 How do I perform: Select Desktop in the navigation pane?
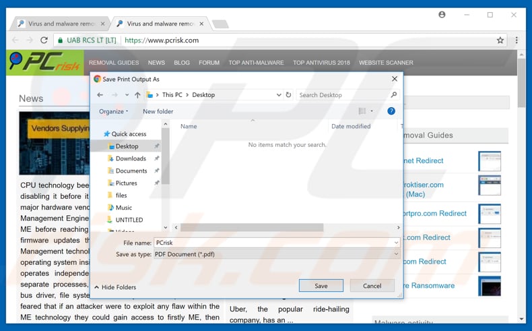[x=127, y=146]
